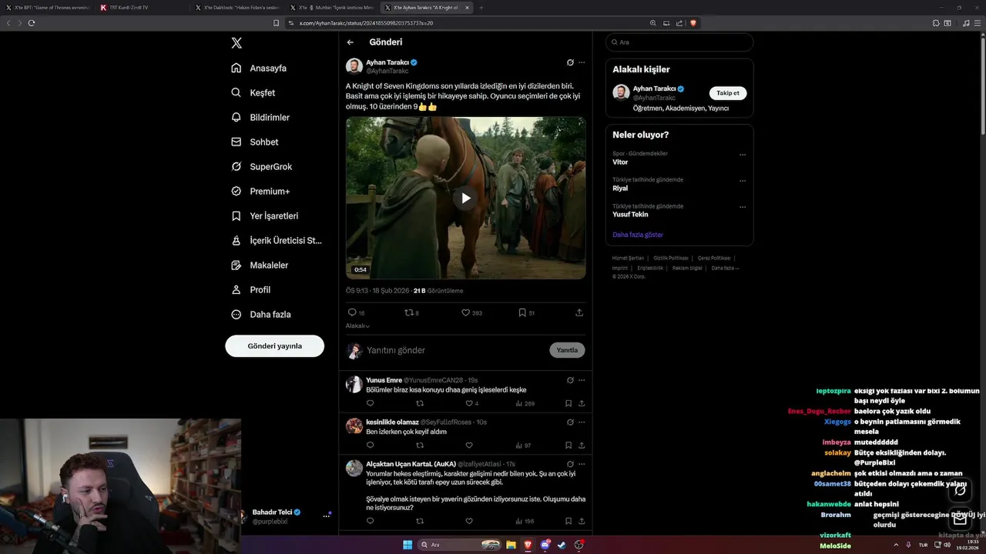Bookmark Alçaktan Uçan KartaL's reply
This screenshot has height=554, width=986.
[568, 521]
